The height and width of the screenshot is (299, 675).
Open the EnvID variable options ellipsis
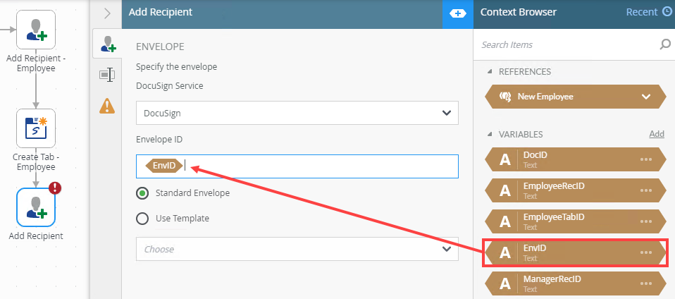[646, 252]
